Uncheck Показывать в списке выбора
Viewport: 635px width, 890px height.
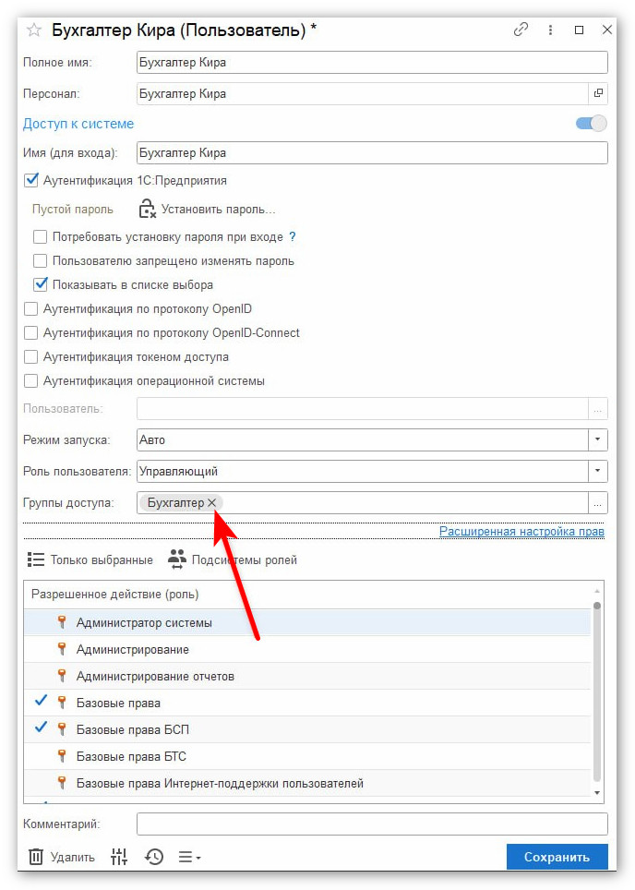tap(40, 284)
